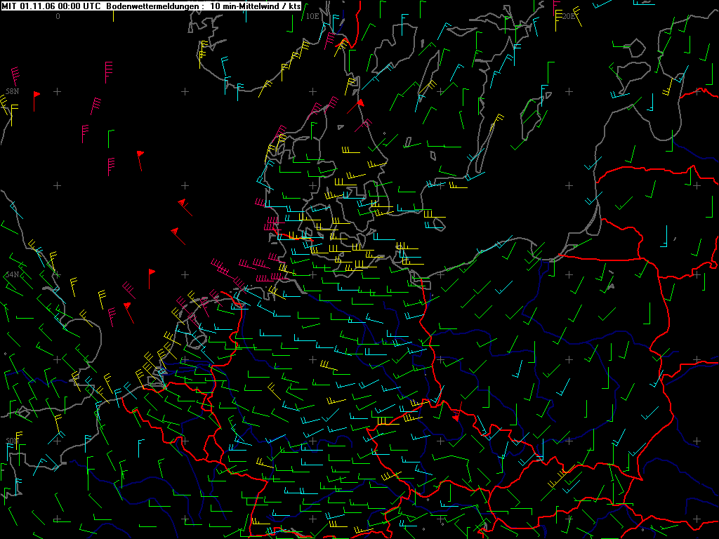Select the magenta wind barb above 58N label
The height and width of the screenshot is (539, 719).
tap(15, 76)
